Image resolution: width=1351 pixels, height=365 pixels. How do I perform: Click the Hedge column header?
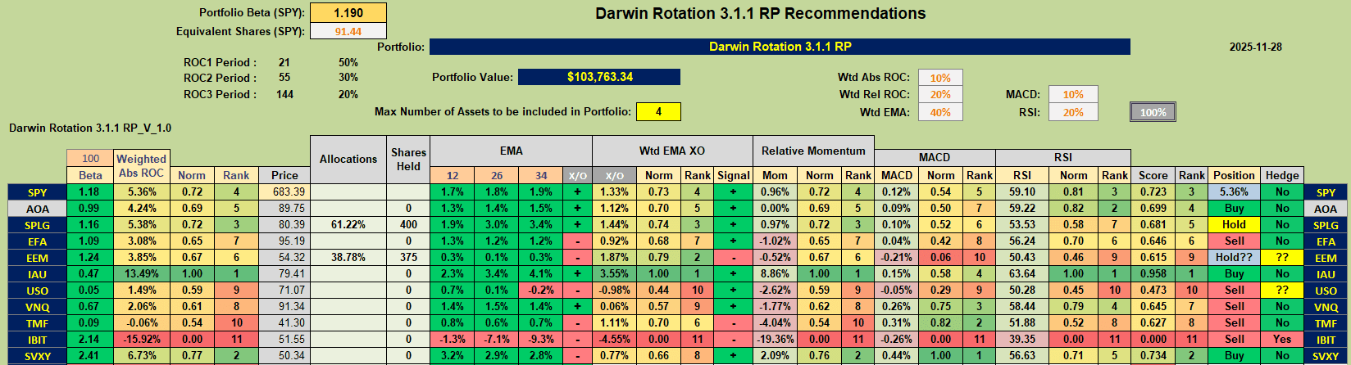coord(1282,175)
